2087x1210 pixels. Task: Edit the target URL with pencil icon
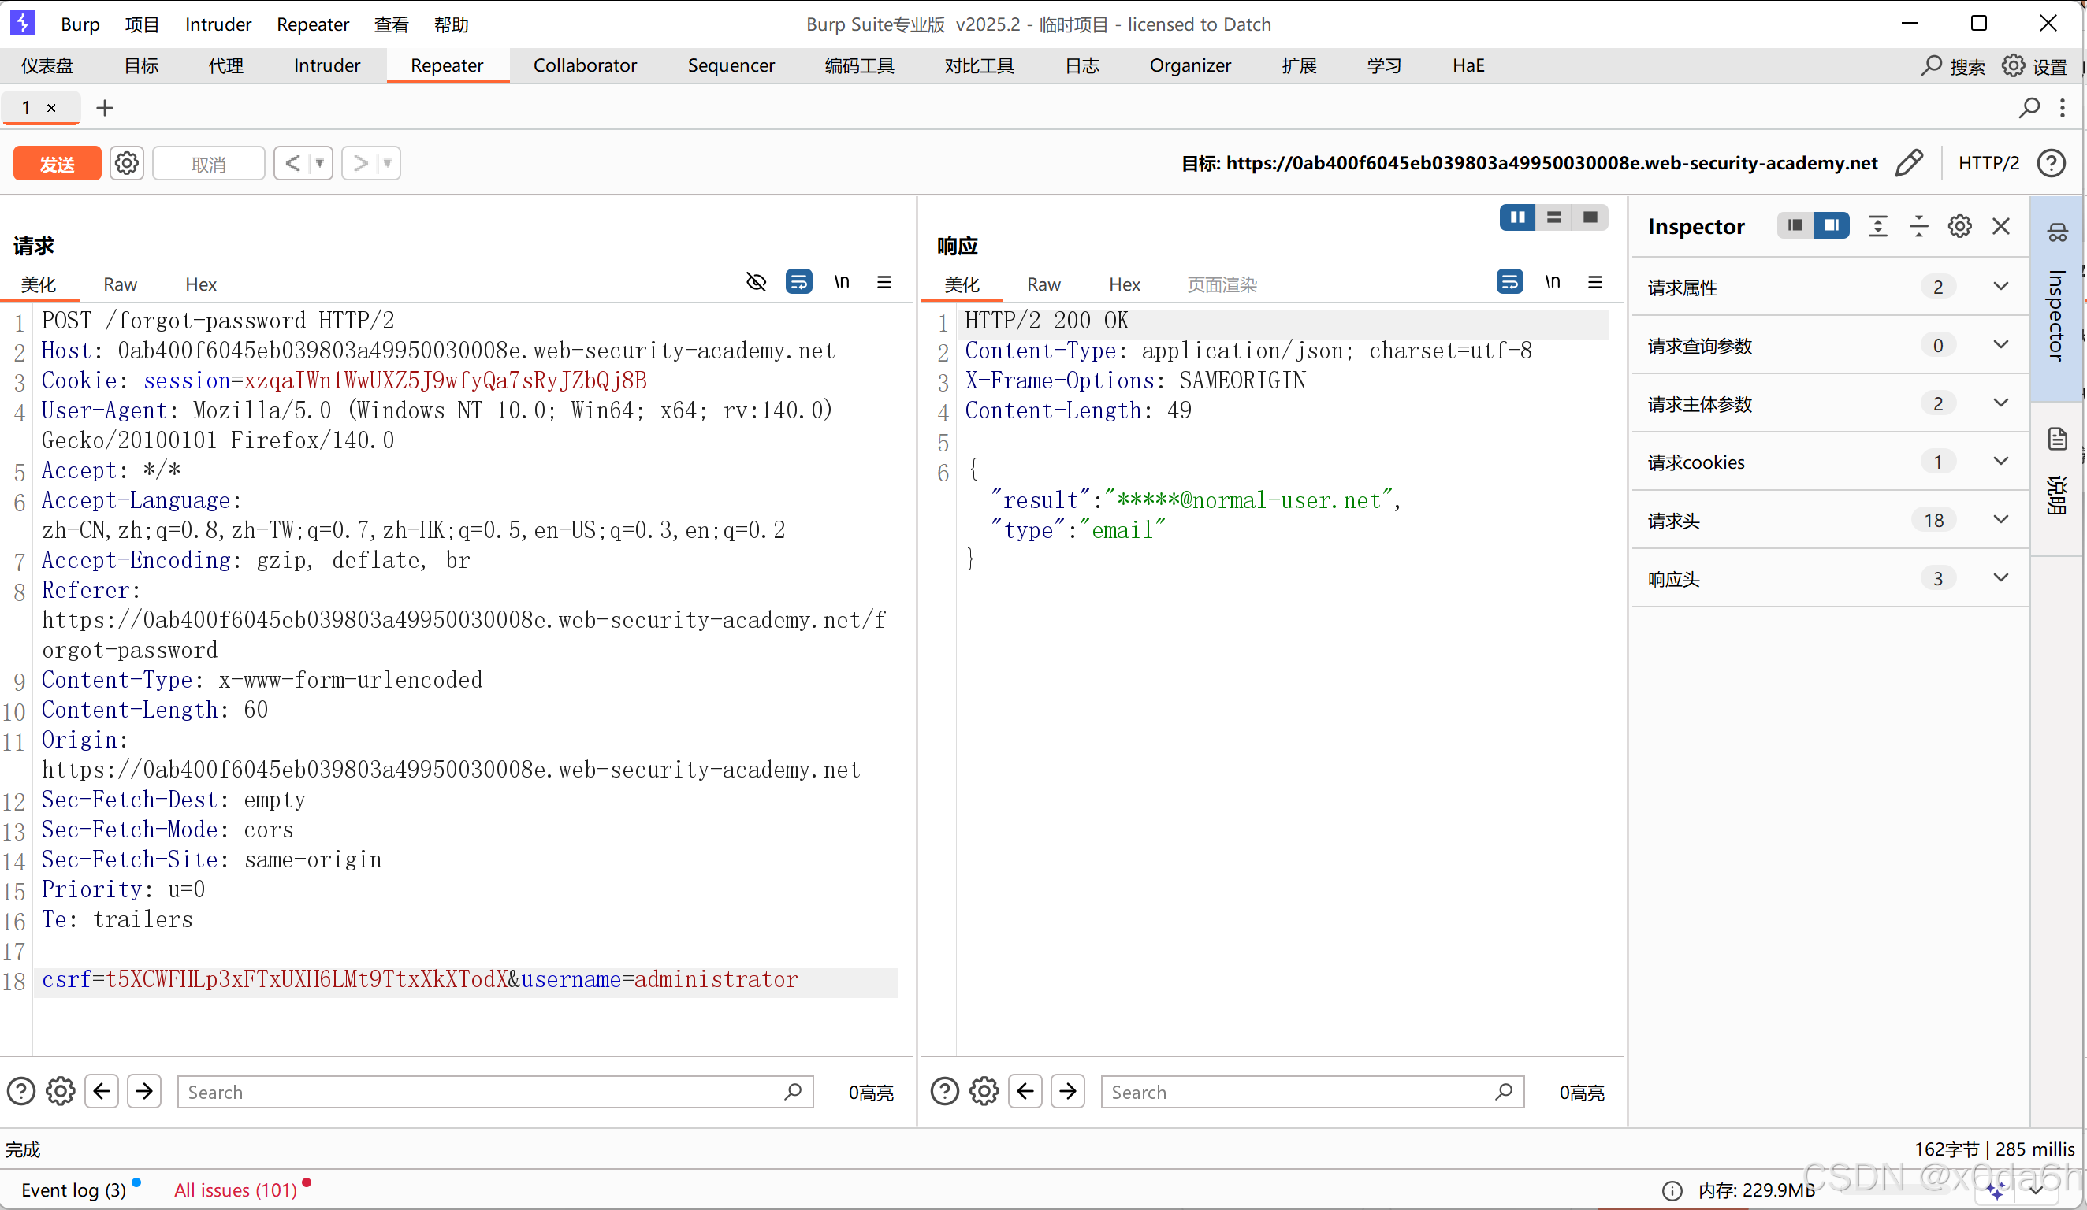1909,163
